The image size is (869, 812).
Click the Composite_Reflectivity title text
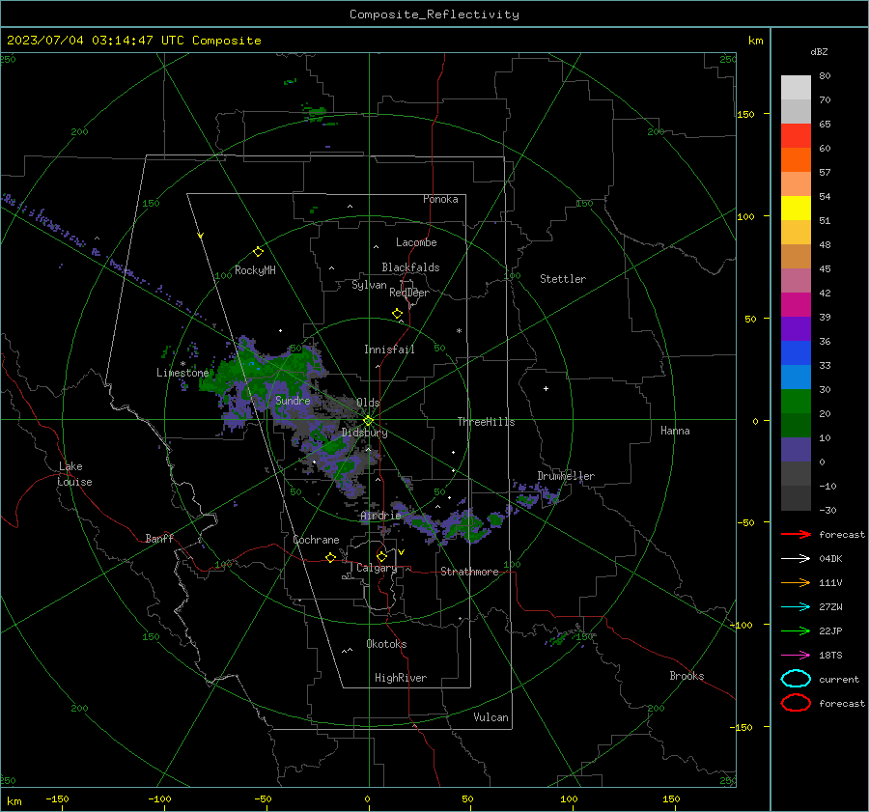coord(434,14)
